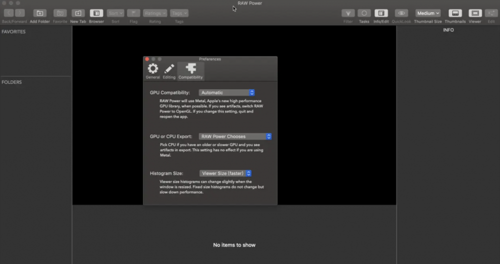Open the GPU or CPU Export dropdown
This screenshot has width=500, height=264.
pos(235,136)
